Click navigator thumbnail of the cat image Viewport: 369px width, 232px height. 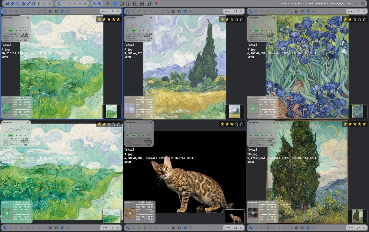coord(235,216)
